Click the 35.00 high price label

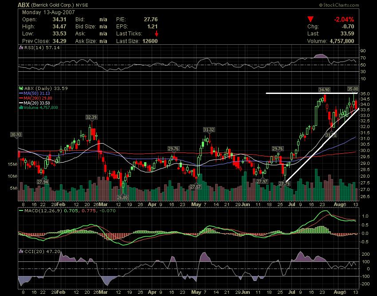click(x=353, y=89)
